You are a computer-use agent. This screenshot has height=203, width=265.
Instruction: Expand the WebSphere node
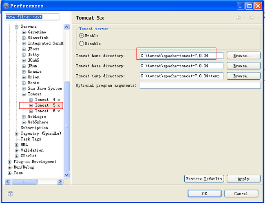tap(24, 122)
